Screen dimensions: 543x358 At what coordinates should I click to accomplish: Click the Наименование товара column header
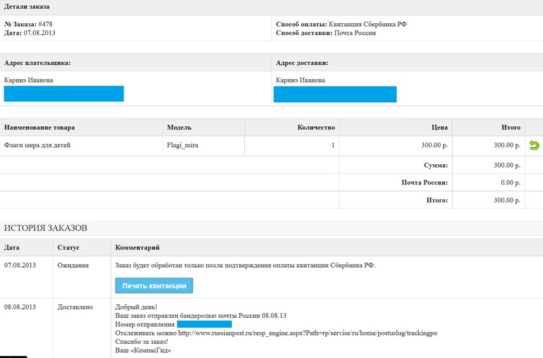(39, 128)
